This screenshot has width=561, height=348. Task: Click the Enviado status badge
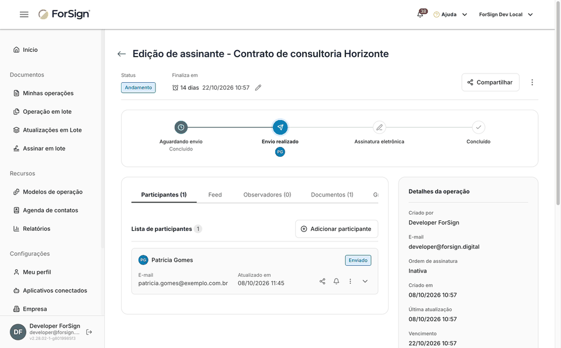[x=358, y=261]
